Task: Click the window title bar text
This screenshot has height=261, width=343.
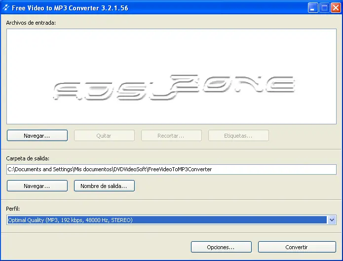Action: pos(70,8)
